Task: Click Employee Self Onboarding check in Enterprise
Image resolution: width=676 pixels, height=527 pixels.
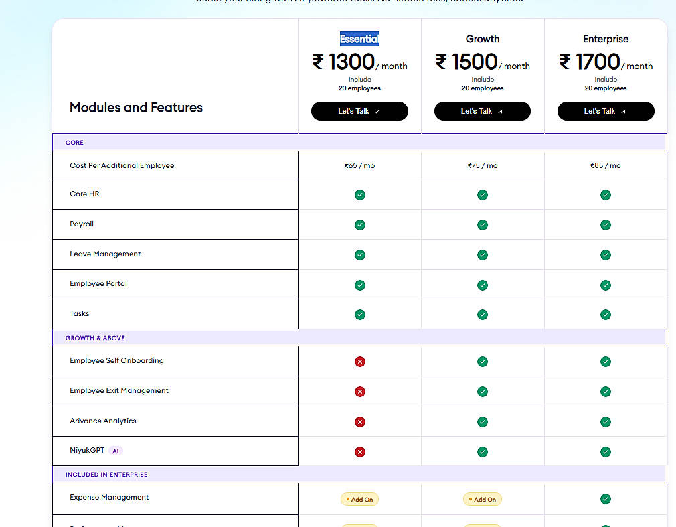Action: click(x=606, y=362)
